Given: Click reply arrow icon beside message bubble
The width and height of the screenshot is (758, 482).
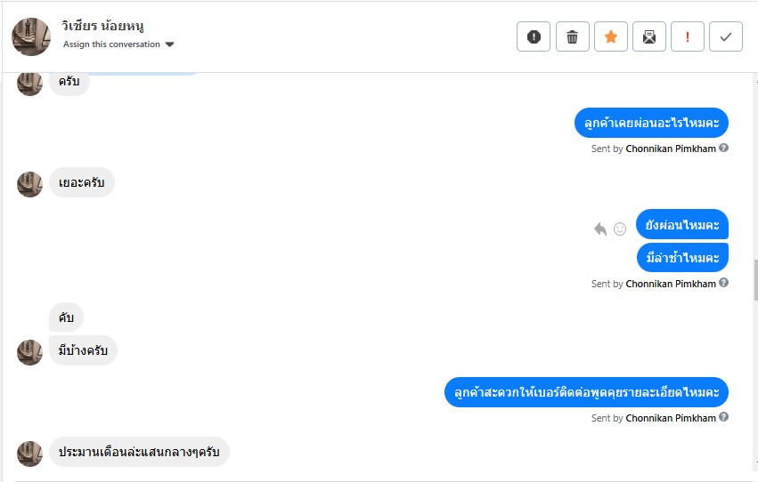Looking at the screenshot, I should coord(600,229).
